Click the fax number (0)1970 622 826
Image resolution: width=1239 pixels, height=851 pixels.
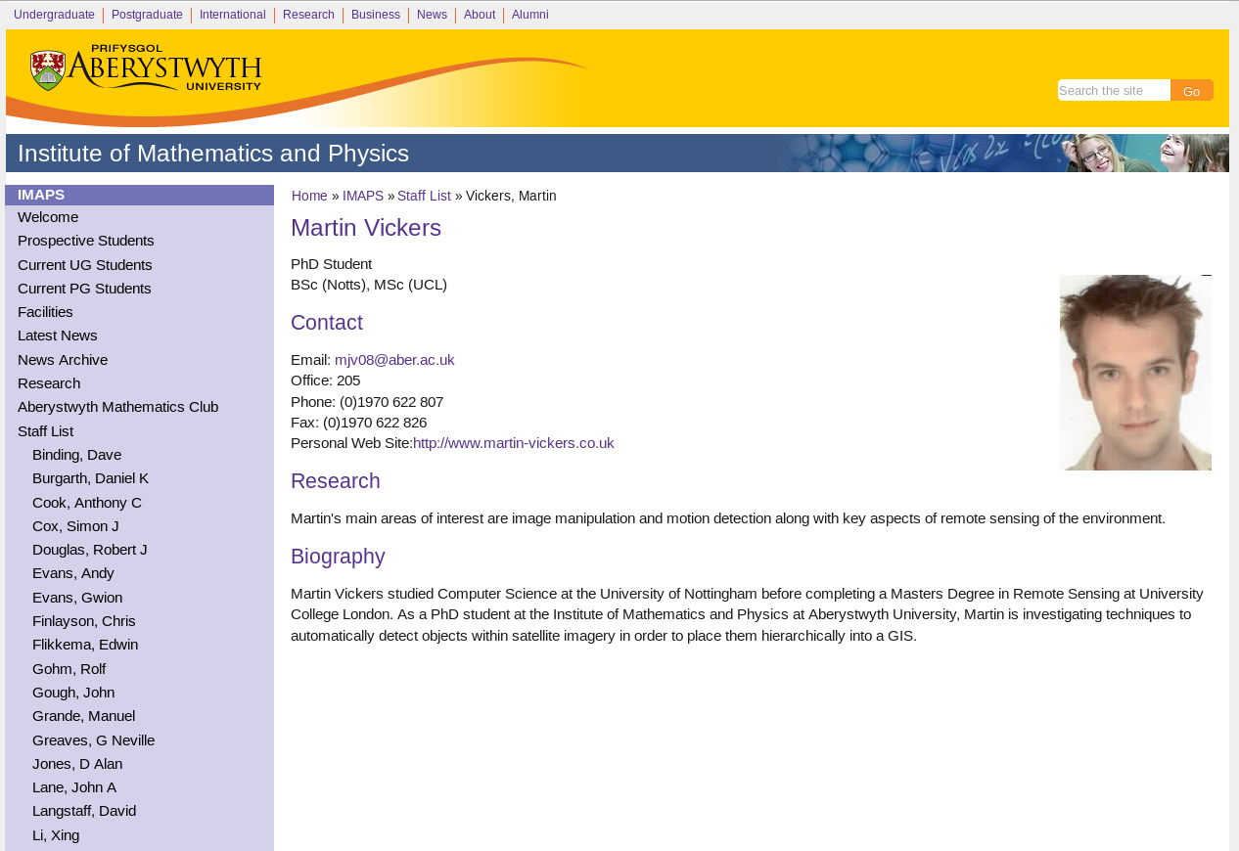point(375,423)
